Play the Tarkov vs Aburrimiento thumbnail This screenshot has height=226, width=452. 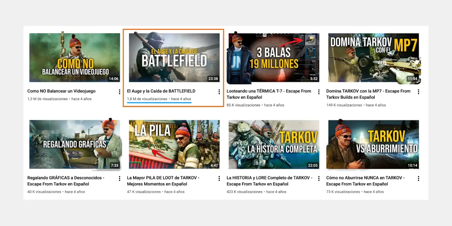373,144
